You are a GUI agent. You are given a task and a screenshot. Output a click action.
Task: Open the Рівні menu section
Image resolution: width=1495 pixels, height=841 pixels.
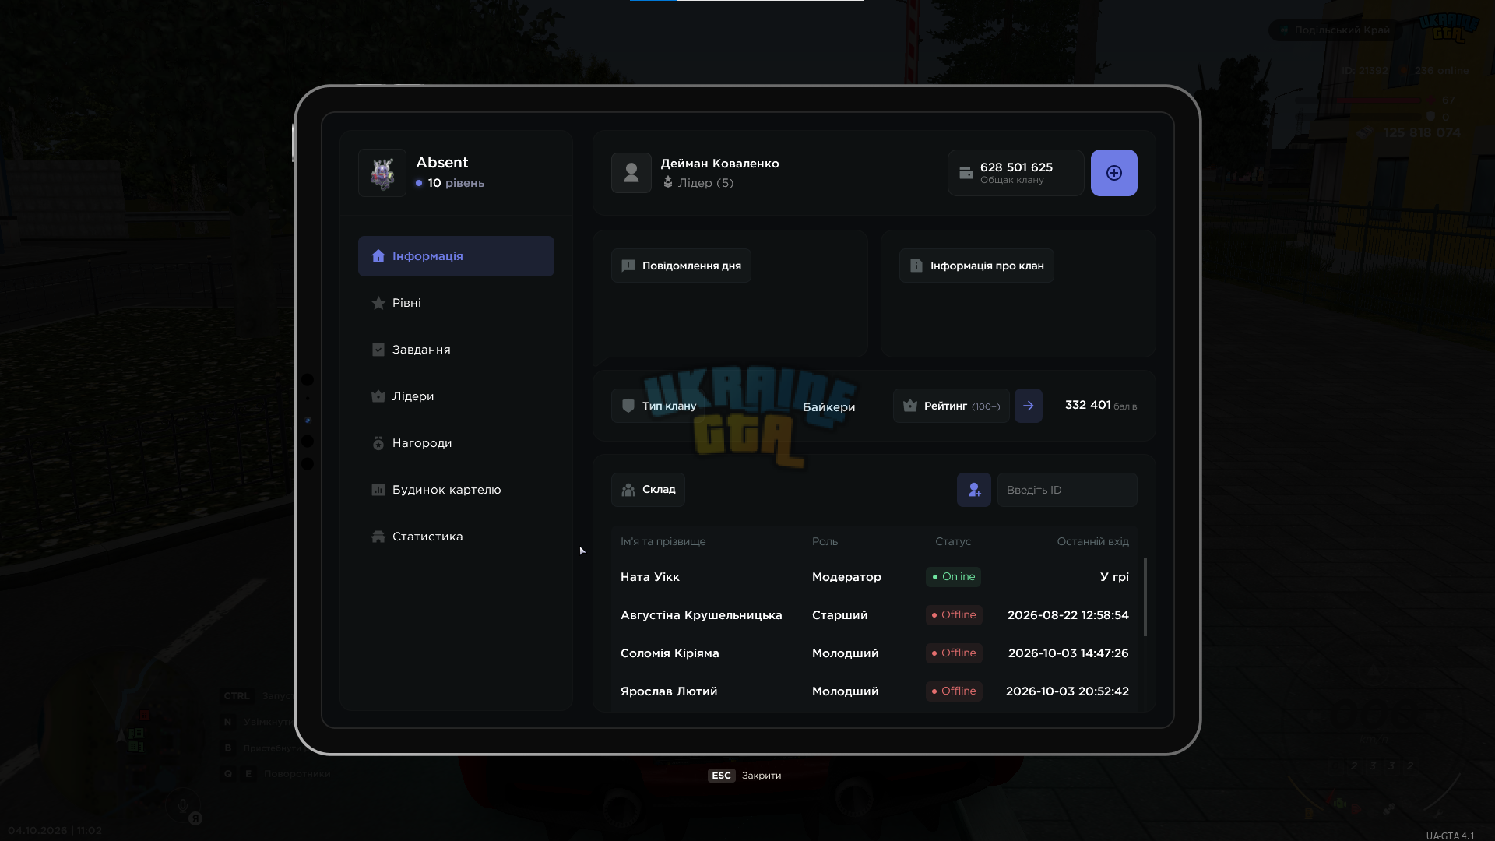[x=456, y=303]
